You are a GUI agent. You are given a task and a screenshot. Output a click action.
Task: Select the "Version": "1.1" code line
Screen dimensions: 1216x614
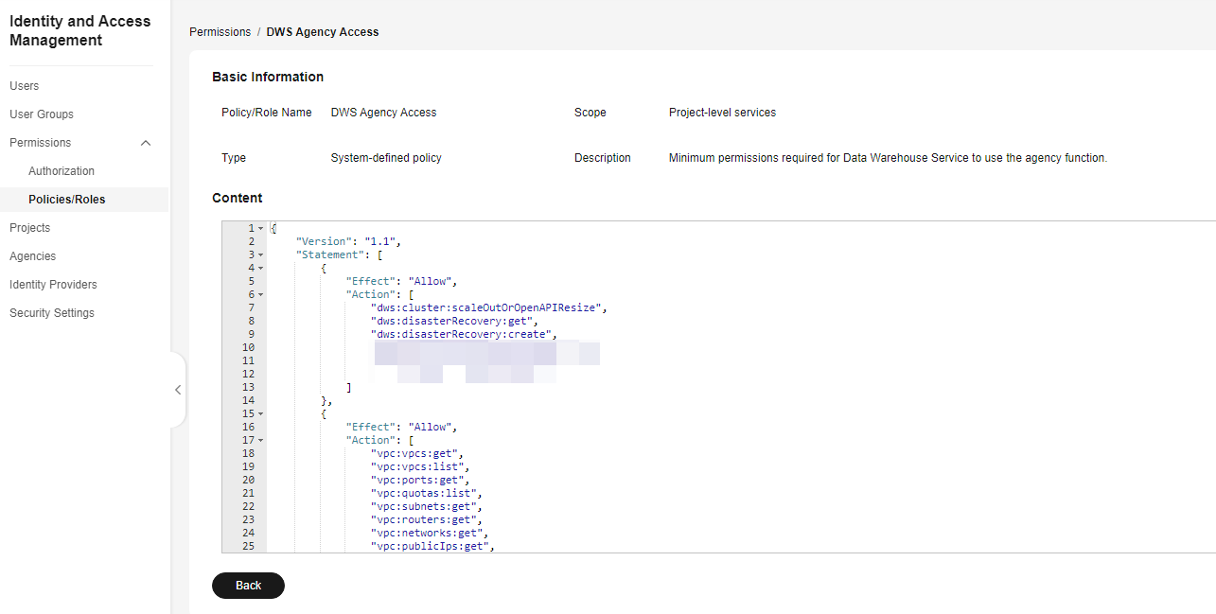(x=348, y=242)
